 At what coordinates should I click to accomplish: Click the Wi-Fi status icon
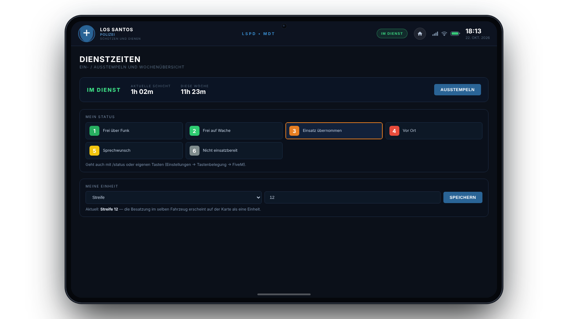click(444, 34)
